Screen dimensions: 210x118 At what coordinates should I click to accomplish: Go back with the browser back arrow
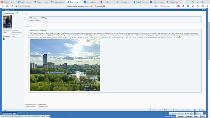click(x=3, y=6)
